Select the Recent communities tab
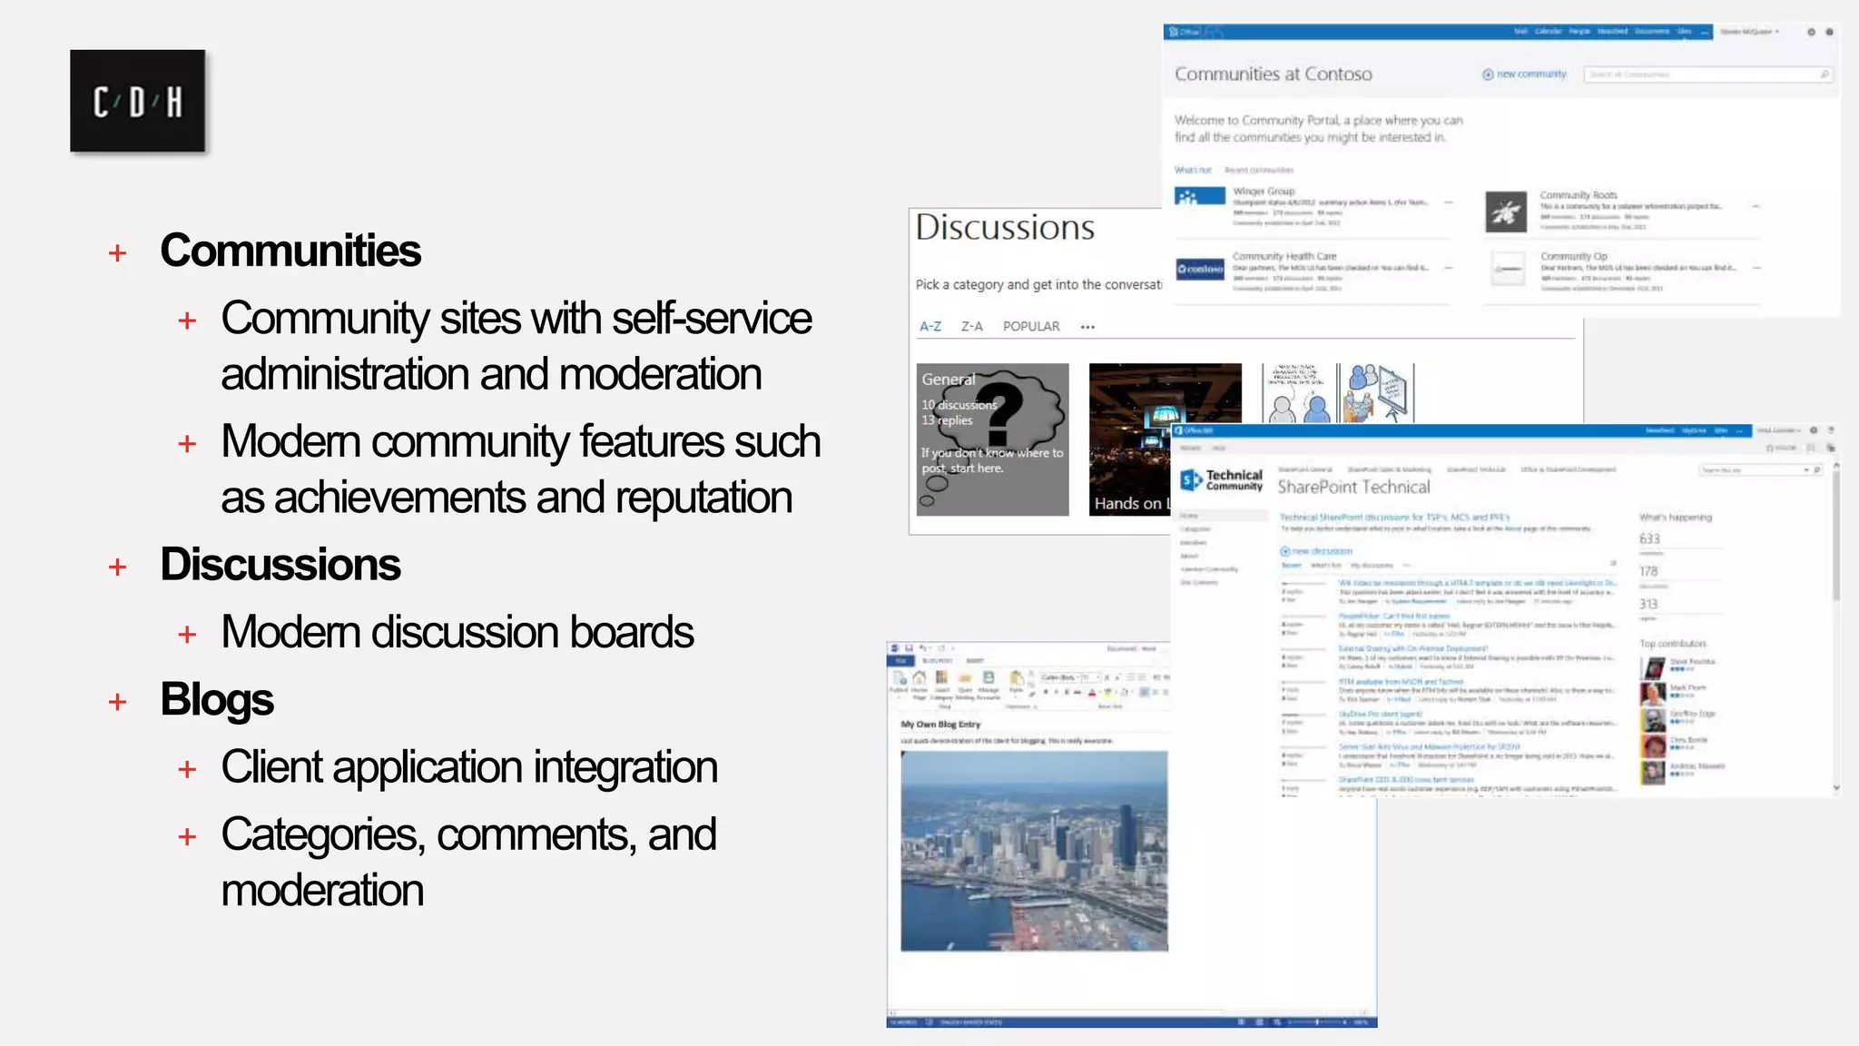This screenshot has width=1859, height=1046. [x=1259, y=170]
